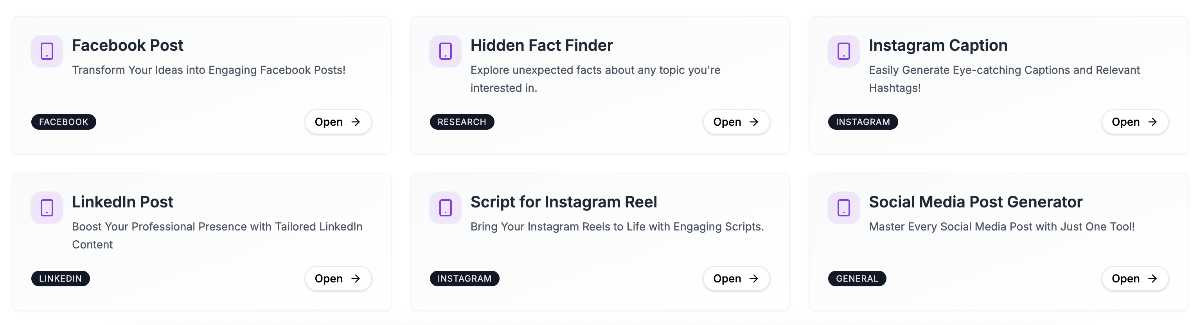Click the INSTAGRAM tag under Instagram Caption
1201x325 pixels.
pos(863,122)
